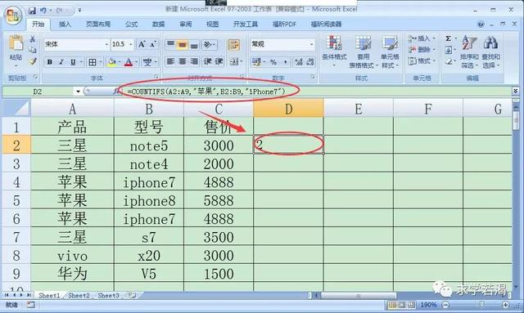The image size is (524, 313).
Task: Open the 公式 ribbon tab
Action: [x=131, y=24]
